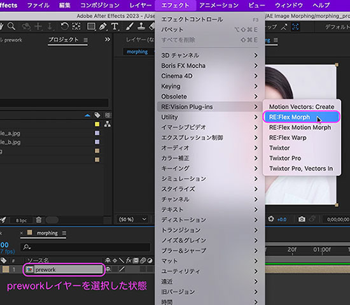Image resolution: width=350 pixels, height=305 pixels.
Task: Click the 20f marker on time ruler
Action: pyautogui.click(x=292, y=250)
